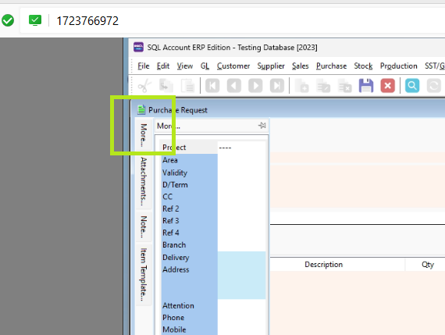Go to the next record arrow
Viewport: 445px width, 335px height.
point(255,85)
